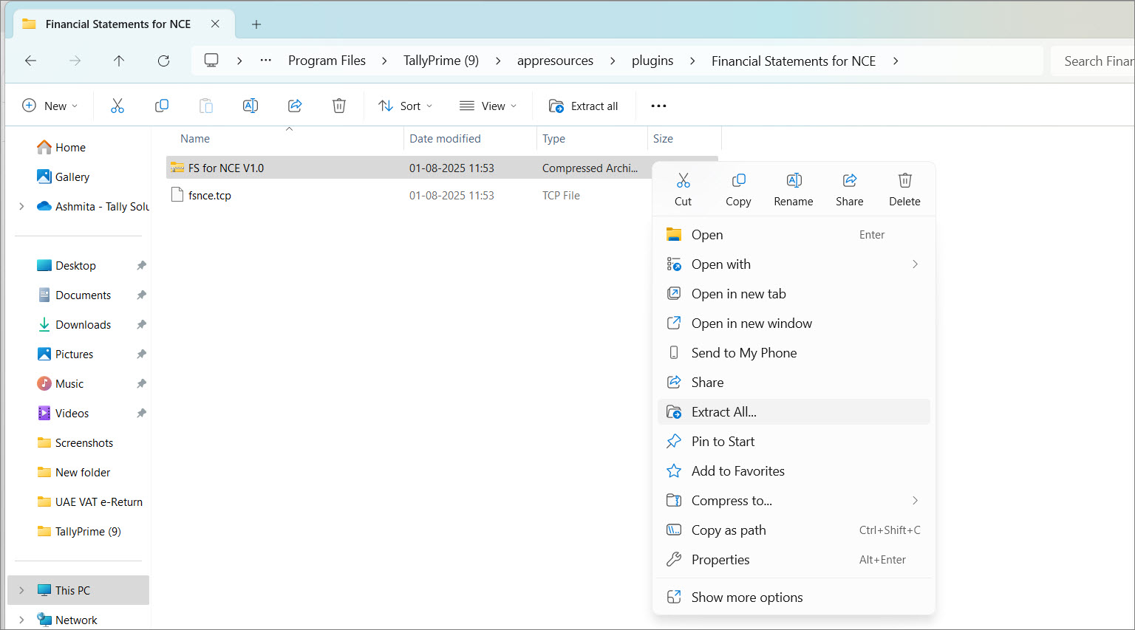
Task: Click the Rename icon in toolbar
Action: click(250, 106)
